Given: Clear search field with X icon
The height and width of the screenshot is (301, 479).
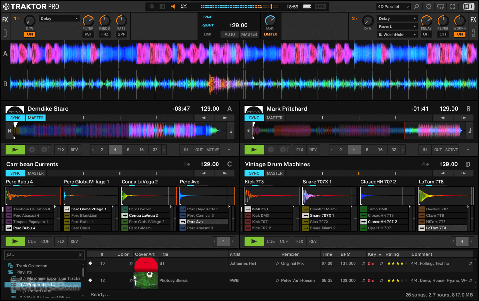Looking at the screenshot, I should click(80, 255).
